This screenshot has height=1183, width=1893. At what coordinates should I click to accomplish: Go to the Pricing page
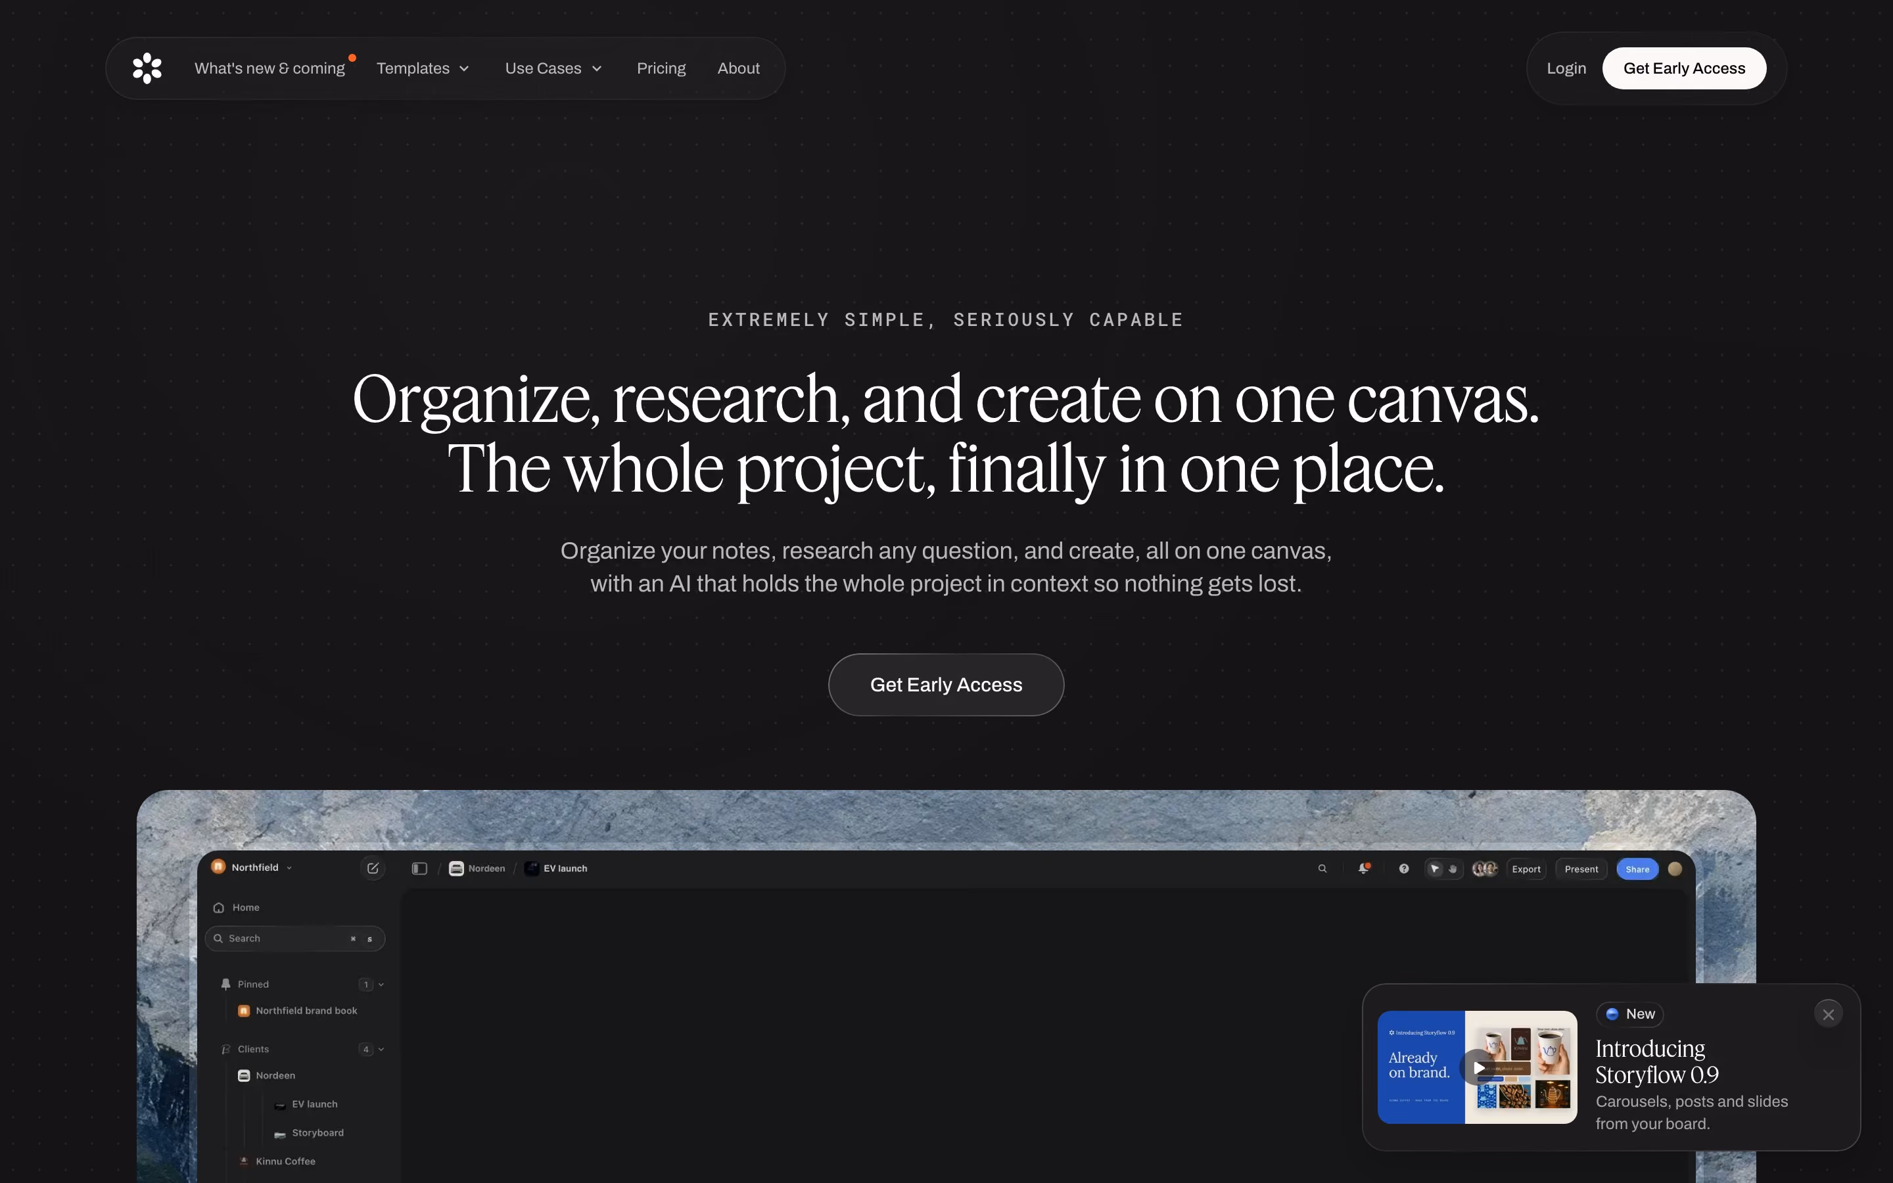pyautogui.click(x=661, y=68)
